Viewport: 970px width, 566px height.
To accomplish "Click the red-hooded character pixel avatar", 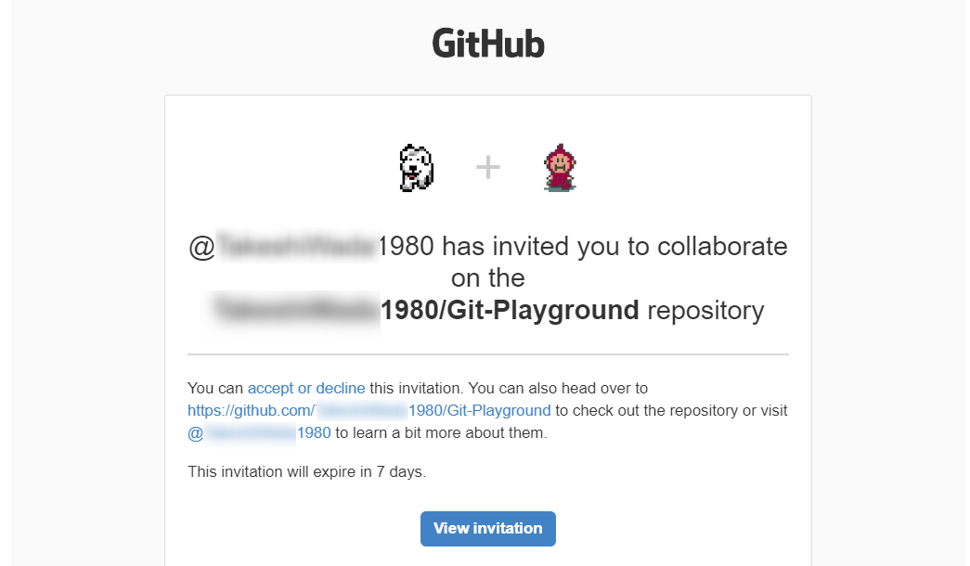I will coord(559,168).
